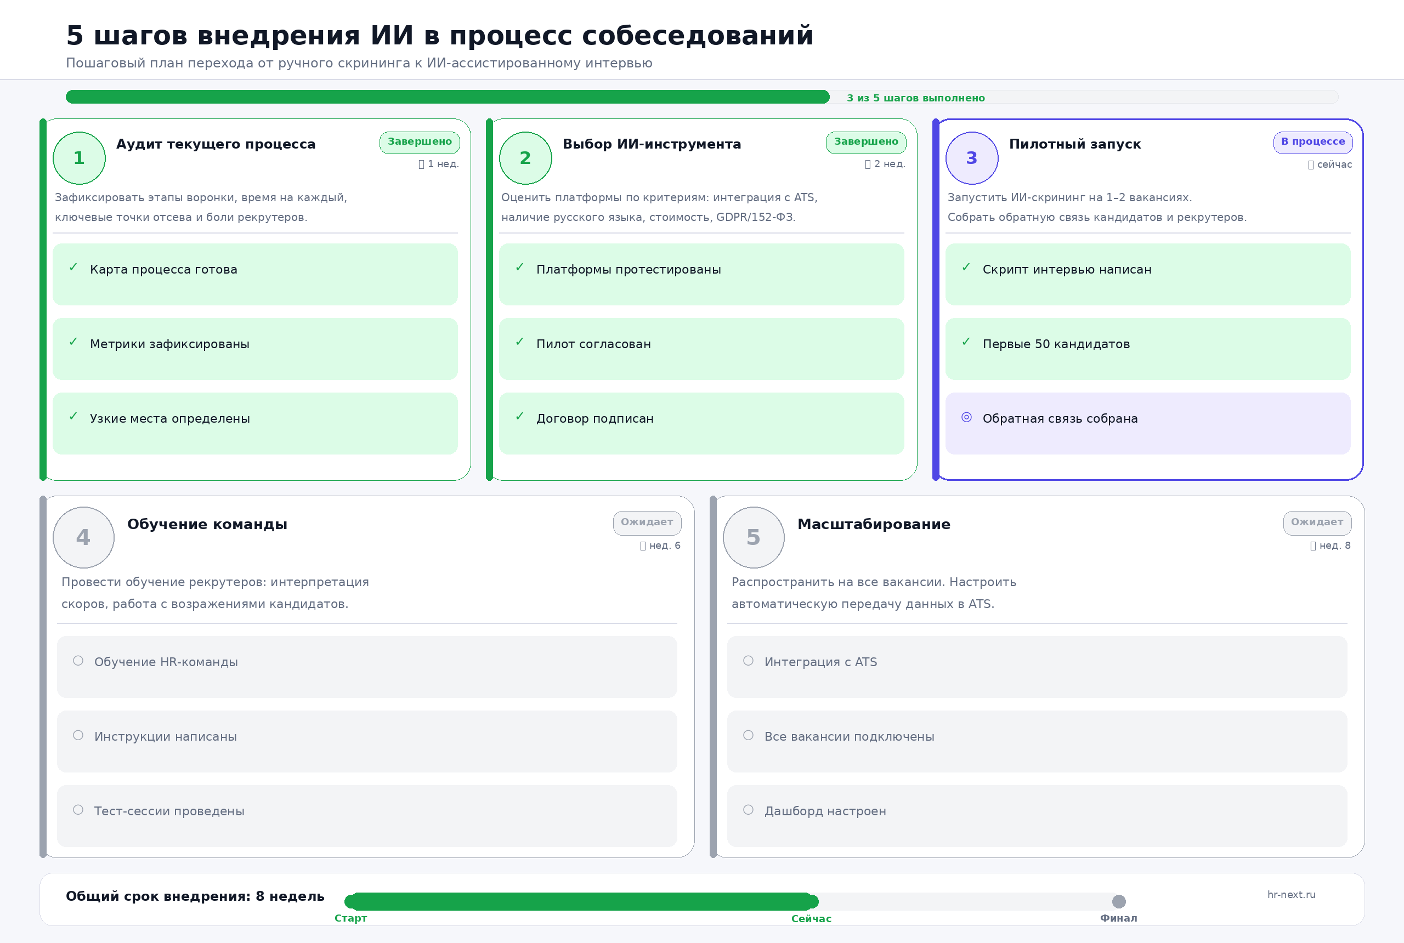Click the step 3 number circle

pyautogui.click(x=971, y=158)
